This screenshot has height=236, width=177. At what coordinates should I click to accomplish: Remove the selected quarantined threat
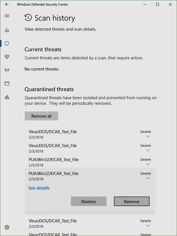pos(132,201)
